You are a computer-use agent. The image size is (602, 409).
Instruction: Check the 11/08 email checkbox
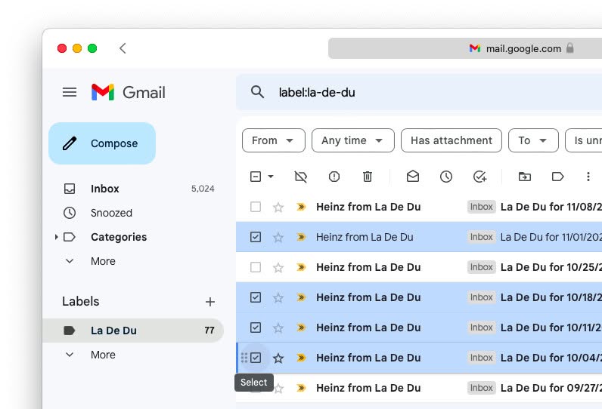click(256, 207)
